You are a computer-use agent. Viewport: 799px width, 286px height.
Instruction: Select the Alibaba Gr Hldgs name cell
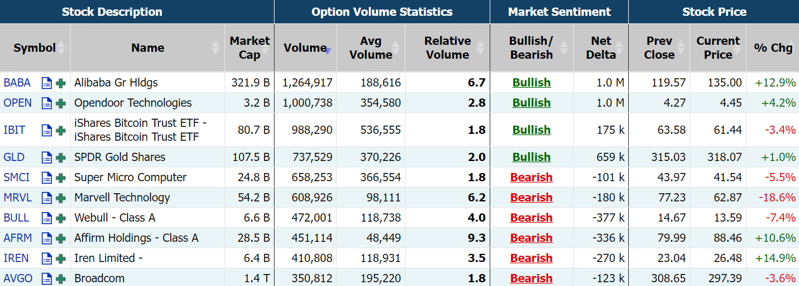(x=147, y=83)
